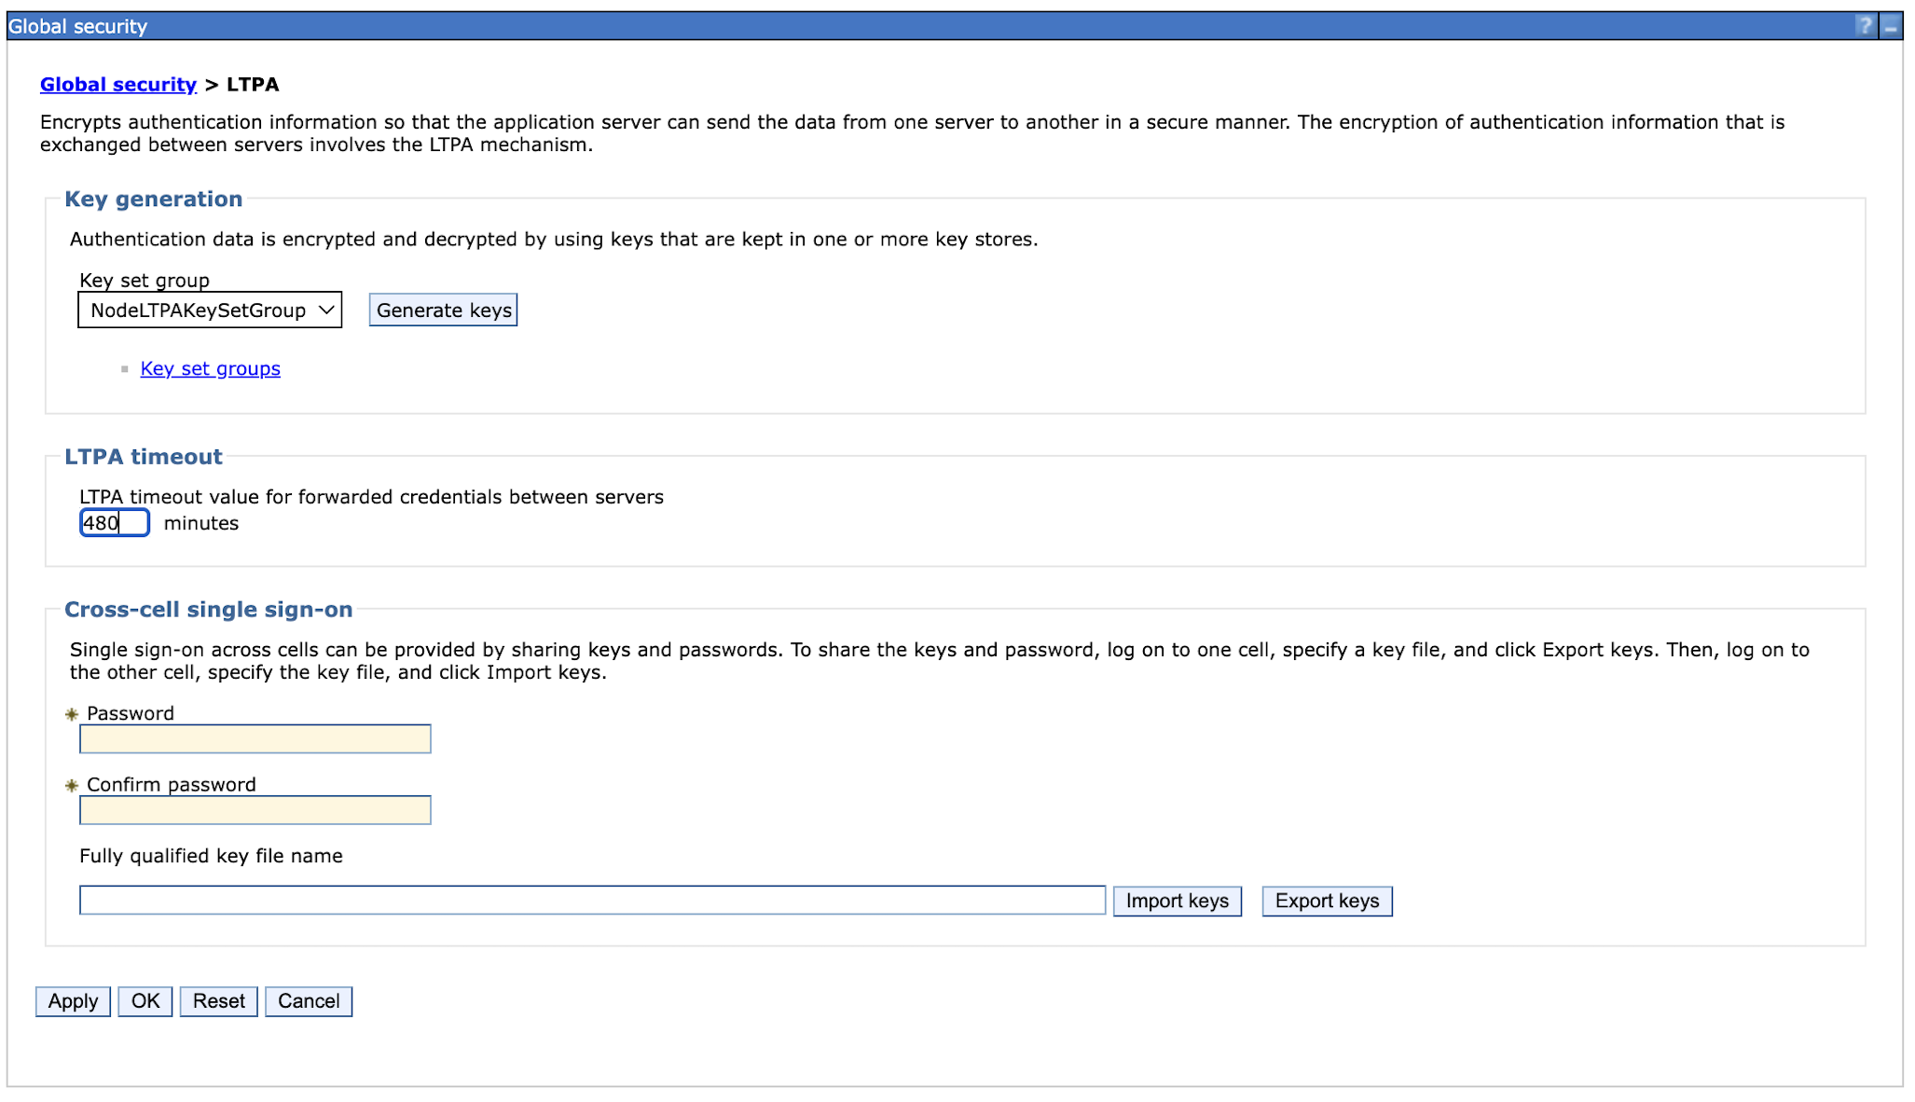Open the help question mark icon
This screenshot has height=1102, width=1915.
(x=1865, y=26)
